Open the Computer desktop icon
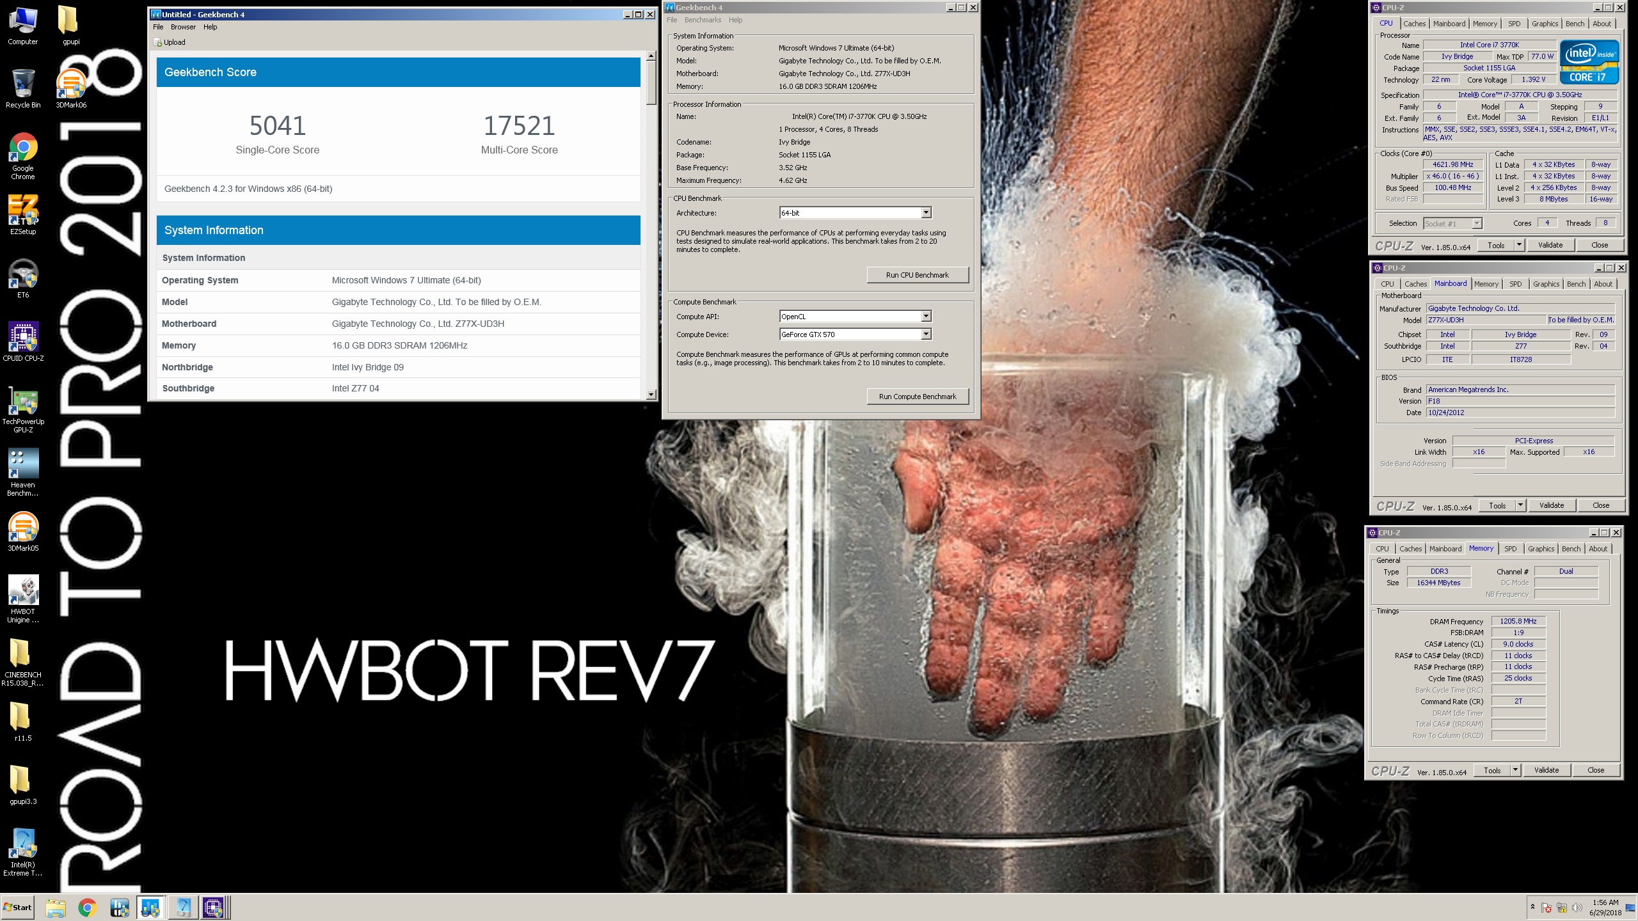 click(23, 26)
